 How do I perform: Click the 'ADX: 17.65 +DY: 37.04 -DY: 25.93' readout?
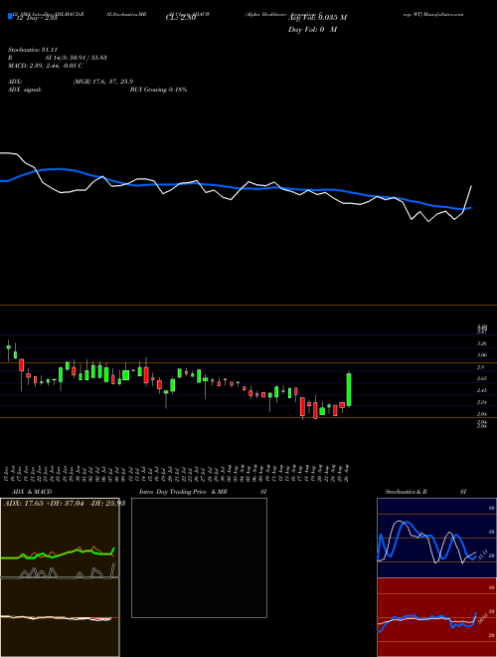point(65,503)
